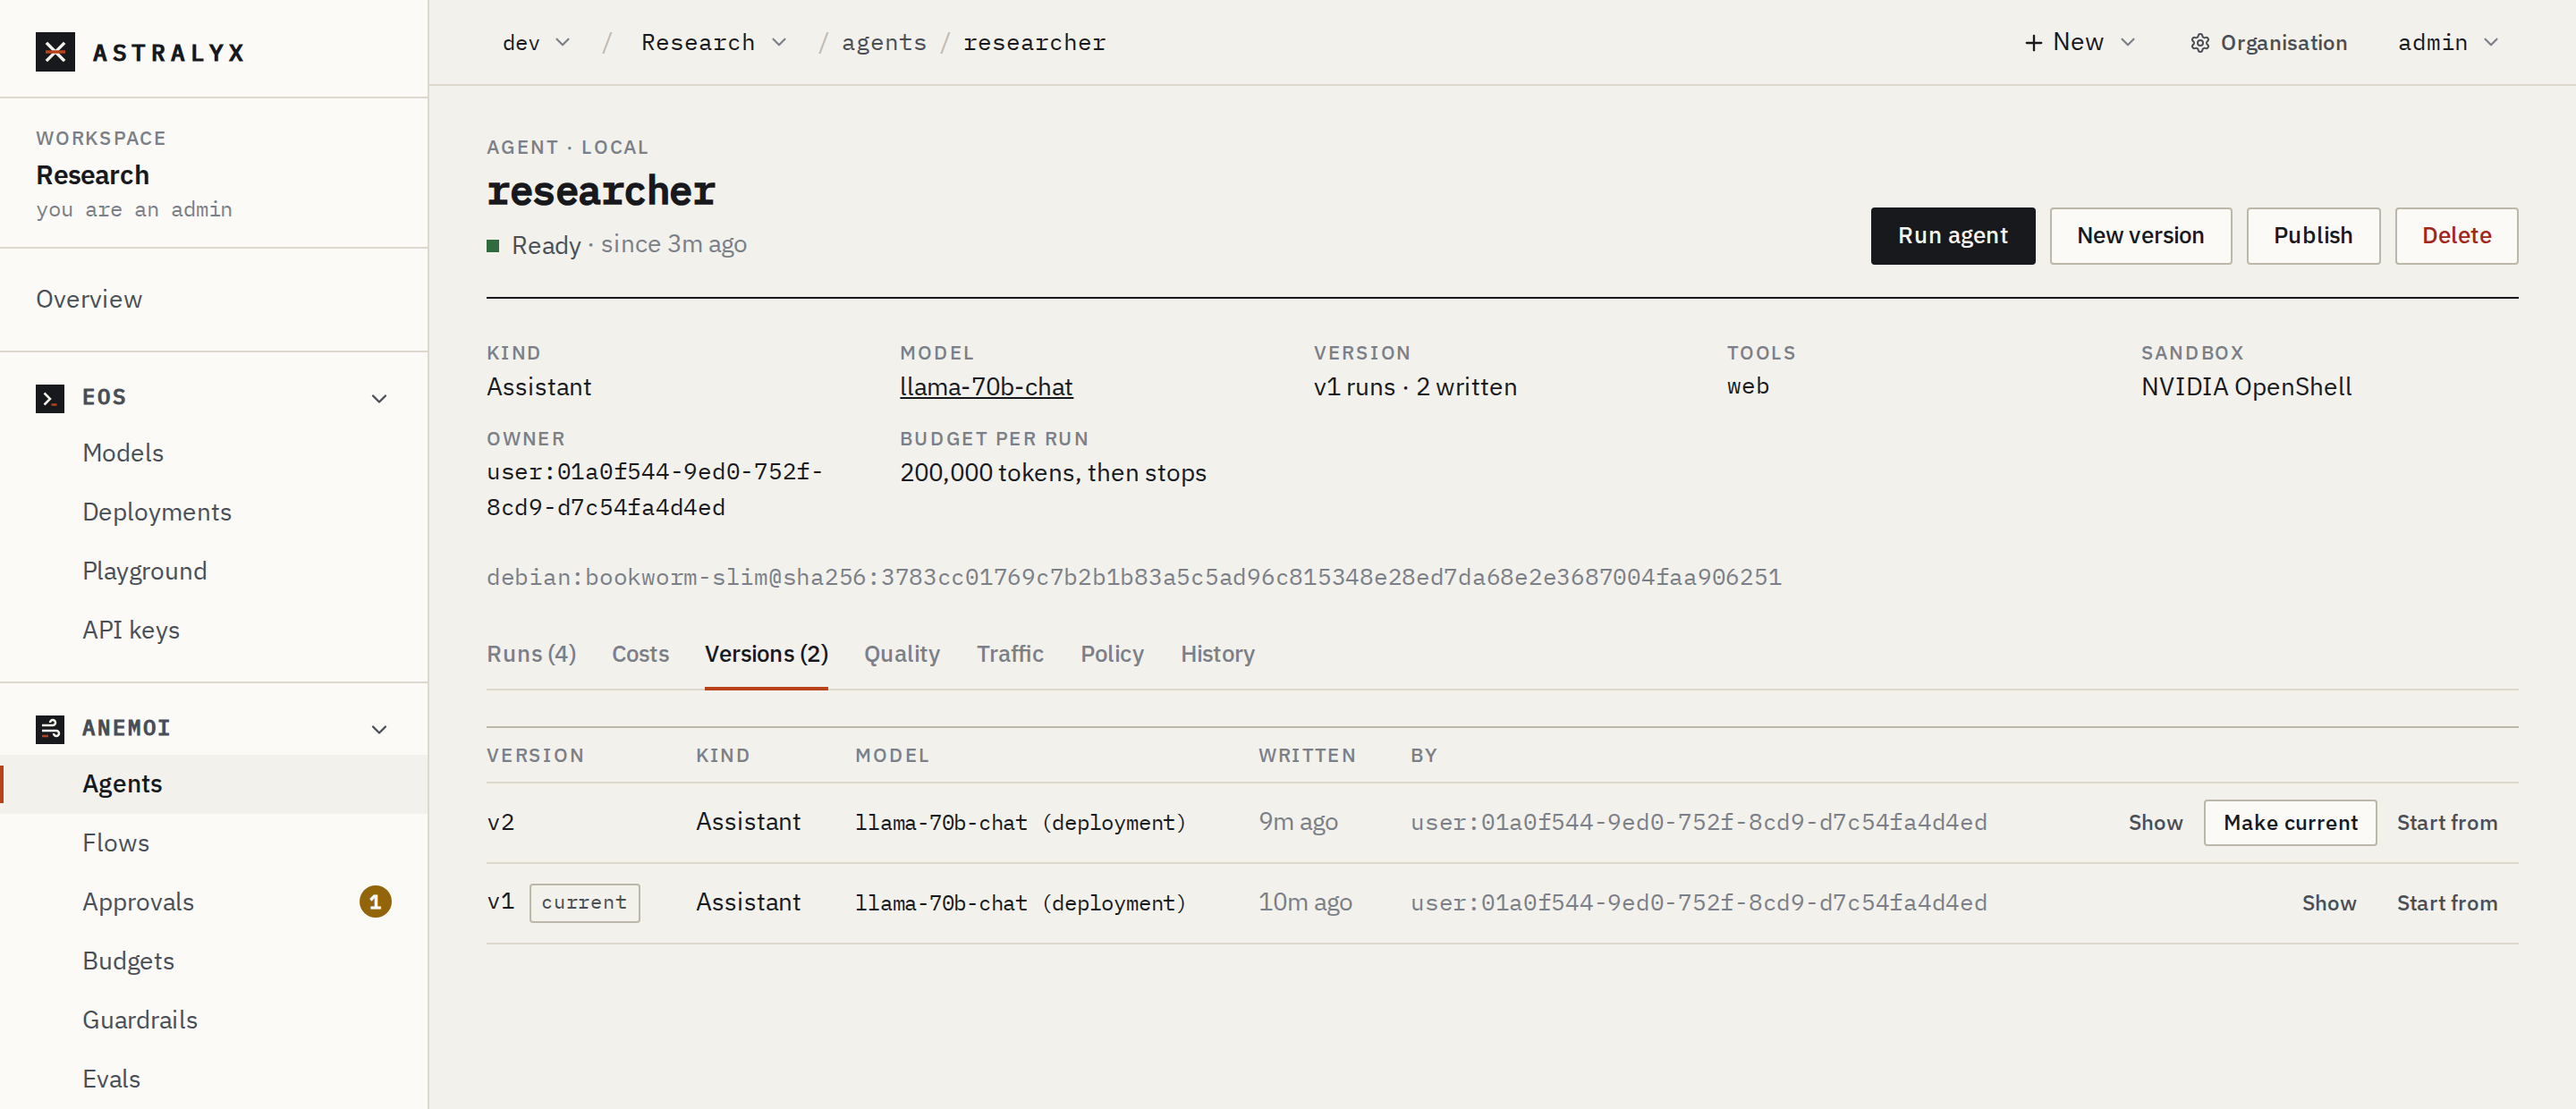The width and height of the screenshot is (2576, 1109).
Task: Open API keys in the sidebar
Action: (131, 630)
